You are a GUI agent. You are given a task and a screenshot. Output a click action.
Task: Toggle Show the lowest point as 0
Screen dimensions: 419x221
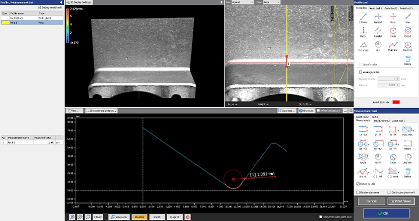tap(321, 217)
